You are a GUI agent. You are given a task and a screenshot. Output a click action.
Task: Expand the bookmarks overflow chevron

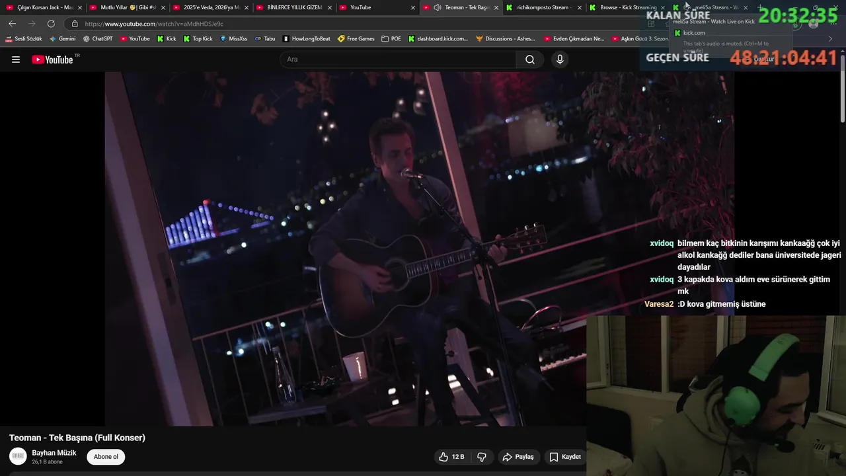point(830,39)
